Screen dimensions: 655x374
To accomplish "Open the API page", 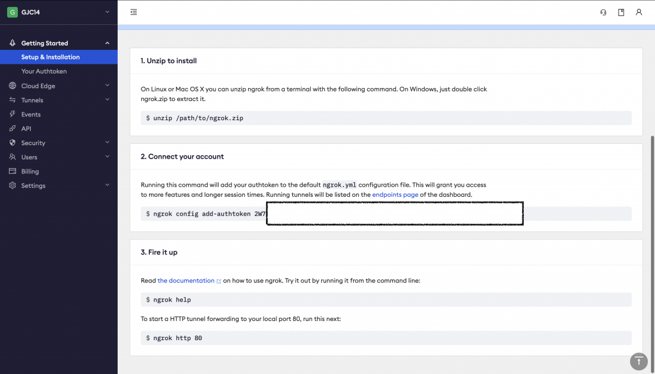I will click(26, 129).
